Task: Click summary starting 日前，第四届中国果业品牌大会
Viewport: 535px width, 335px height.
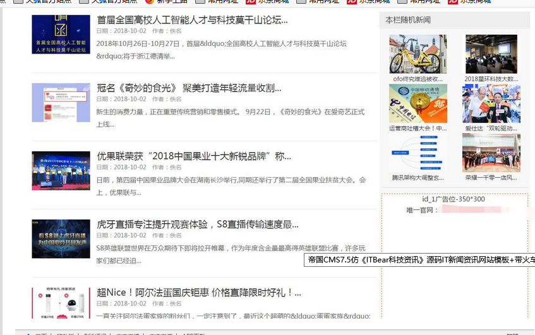Action: click(231, 186)
